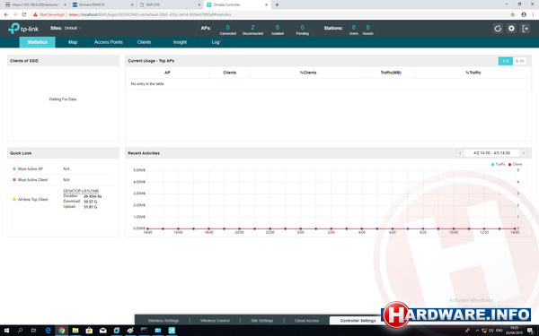The height and width of the screenshot is (336, 539).
Task: Open the command prompt taskbar icon
Action: (144, 331)
